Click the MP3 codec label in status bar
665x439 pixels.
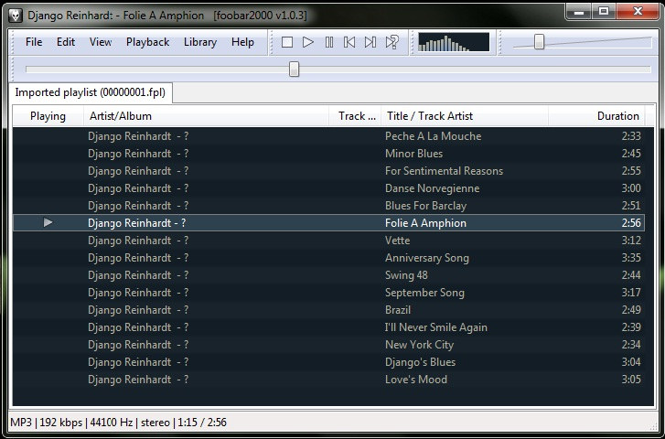pyautogui.click(x=21, y=423)
